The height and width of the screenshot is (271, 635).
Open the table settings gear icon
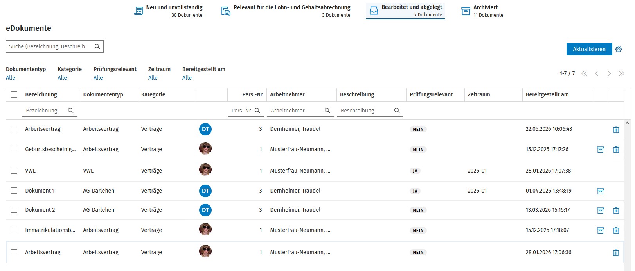(619, 49)
